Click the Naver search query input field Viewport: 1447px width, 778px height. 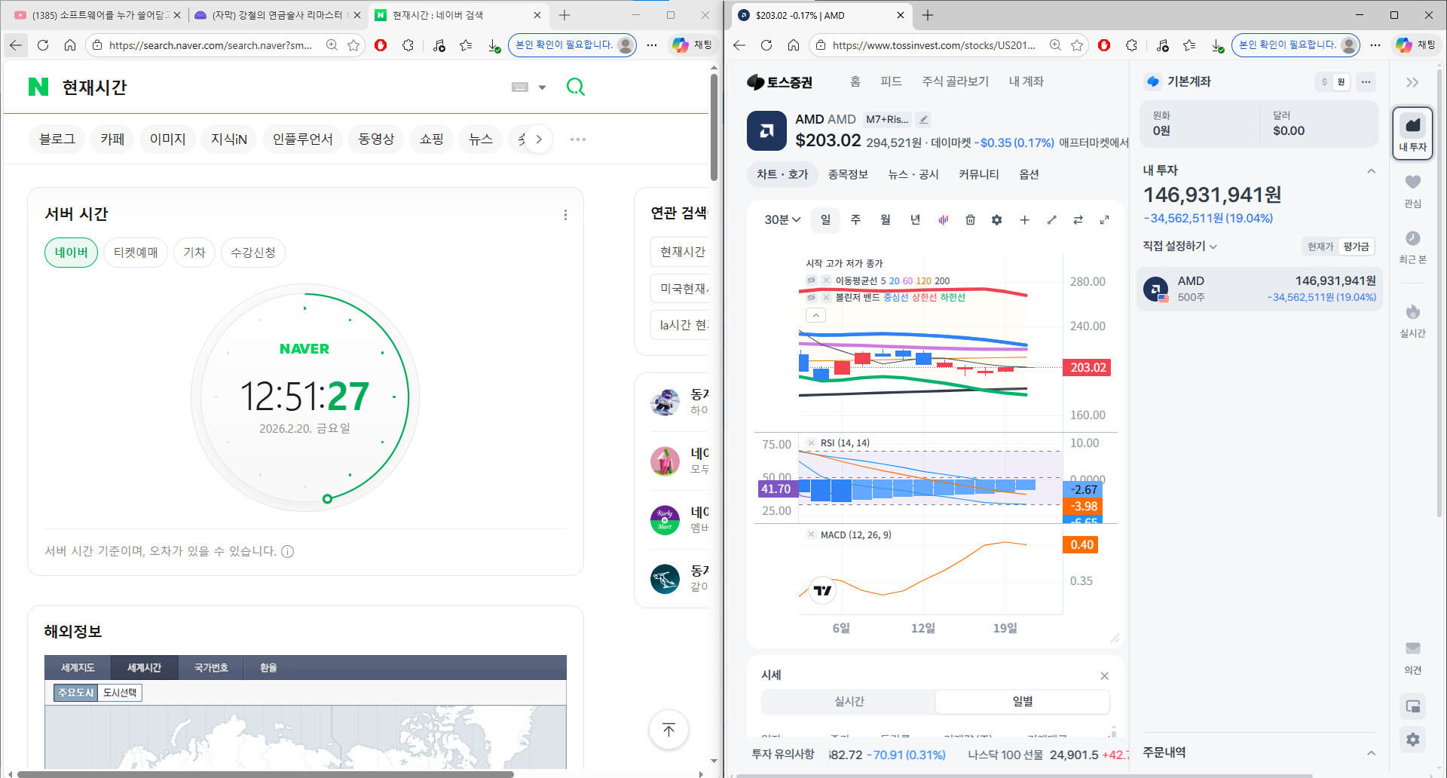click(x=279, y=87)
